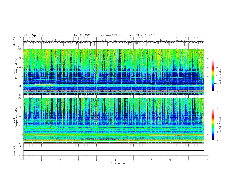Click the ch.1 colorbar "log(PSD)(V²/Hz)" label
Viewport: 233px width, 180px height.
(220, 77)
